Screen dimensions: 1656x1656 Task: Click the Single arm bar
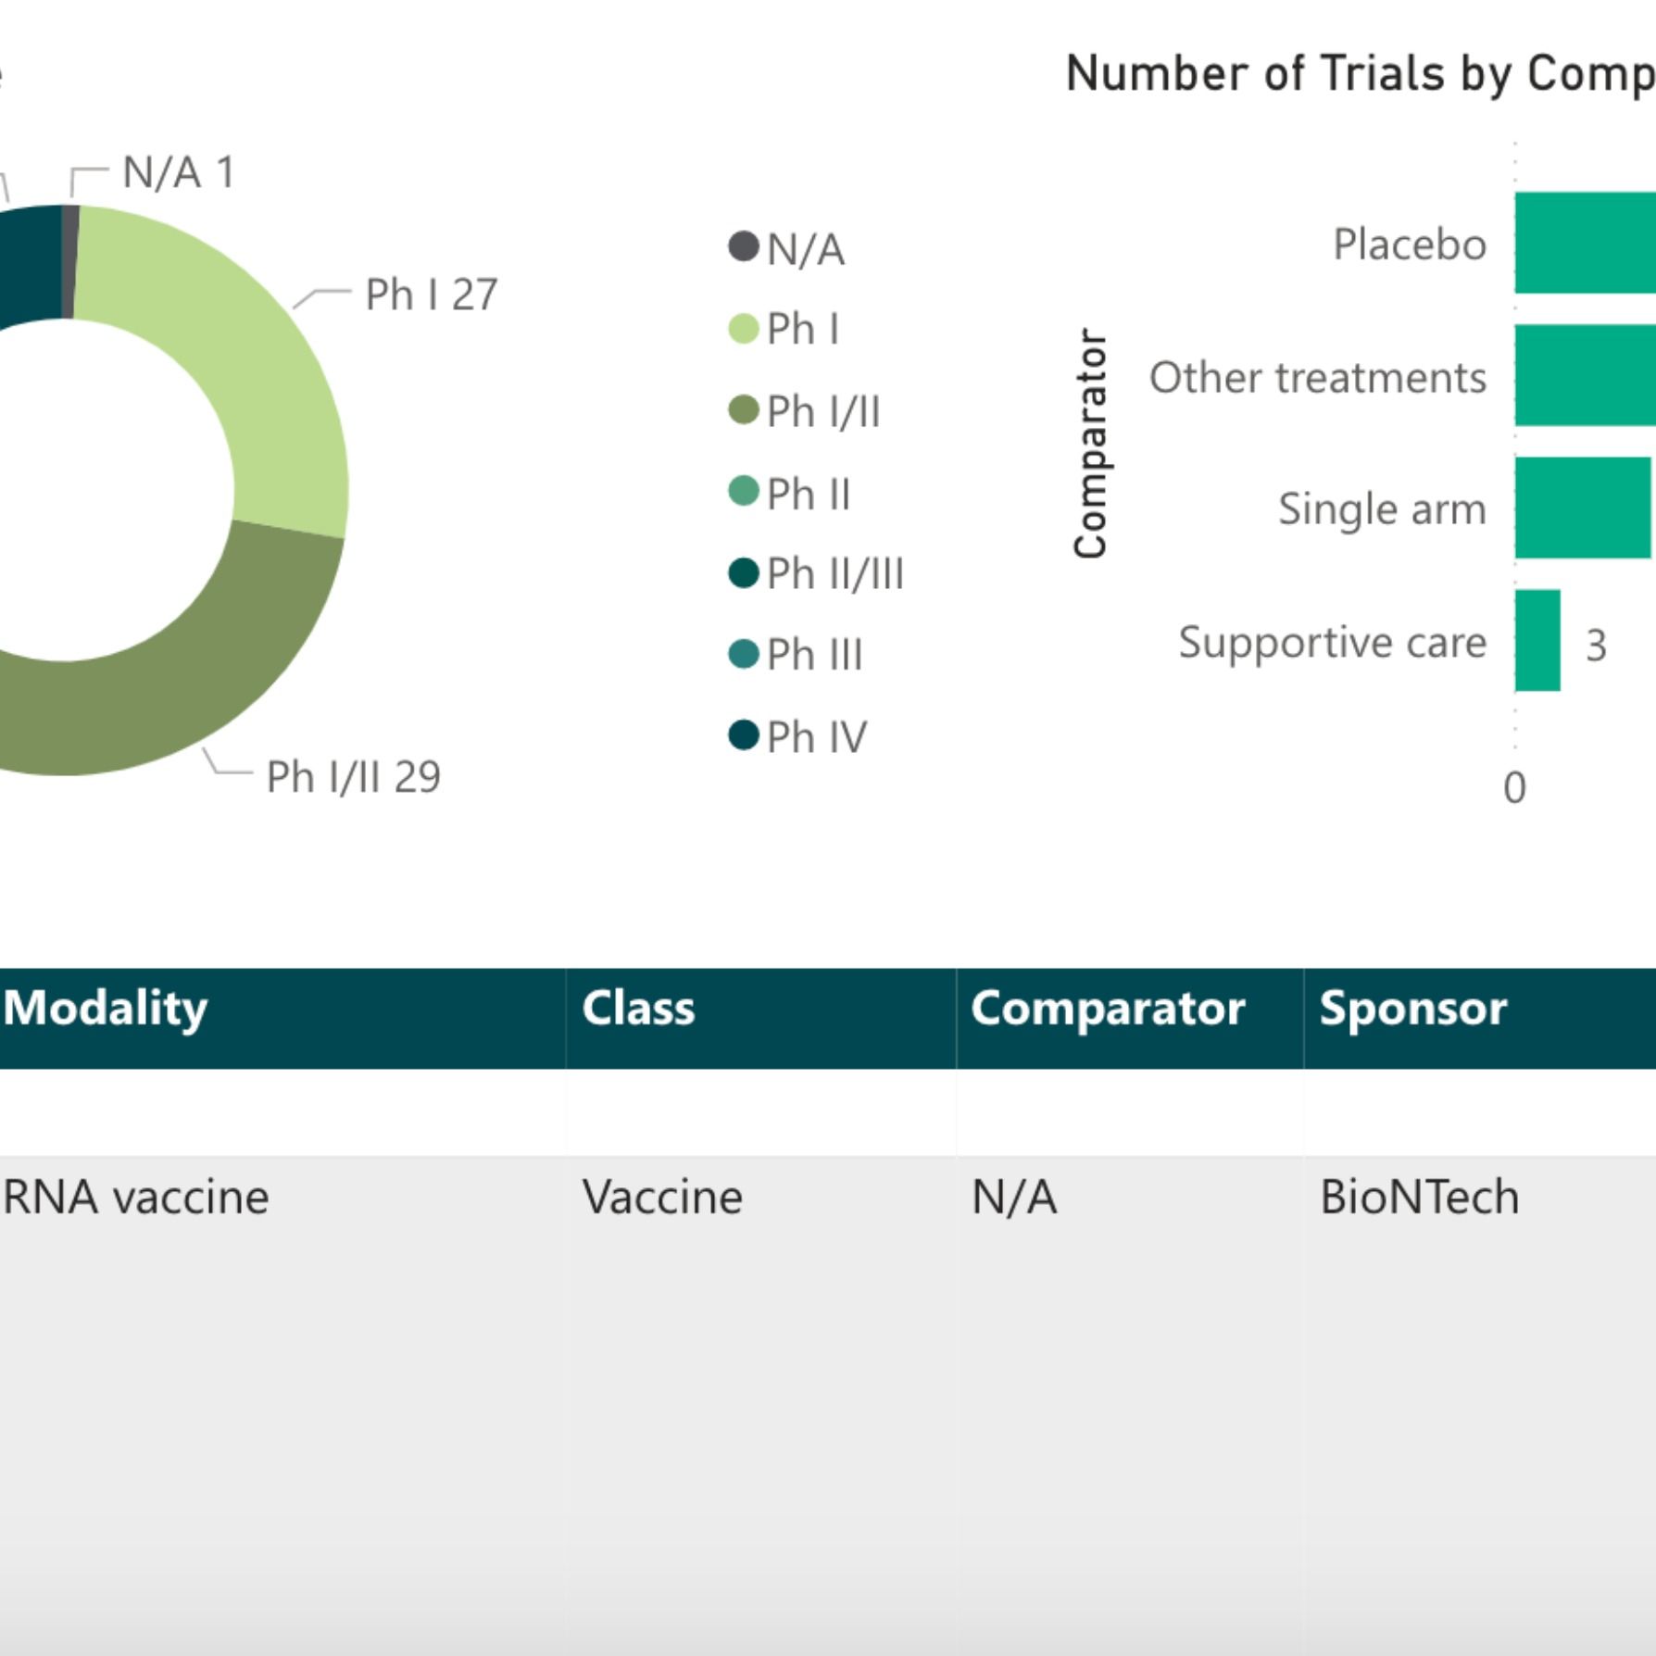point(1583,508)
